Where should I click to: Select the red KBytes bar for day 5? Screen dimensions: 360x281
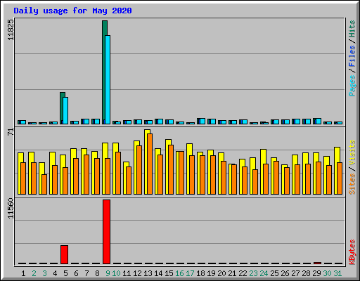[64, 254]
